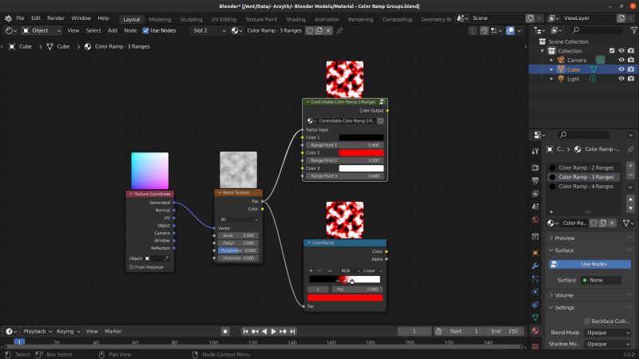This screenshot has width=639, height=359.
Task: Open the Object Constraints properties tab icon
Action: [535, 305]
